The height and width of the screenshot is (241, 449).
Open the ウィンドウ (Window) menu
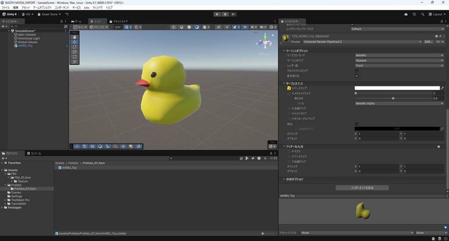(97, 8)
